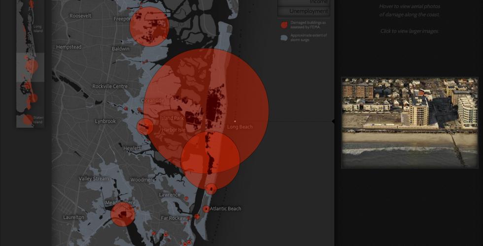The image size is (483, 246).
Task: Click the red damaged buildings legend icon
Action: click(x=284, y=25)
